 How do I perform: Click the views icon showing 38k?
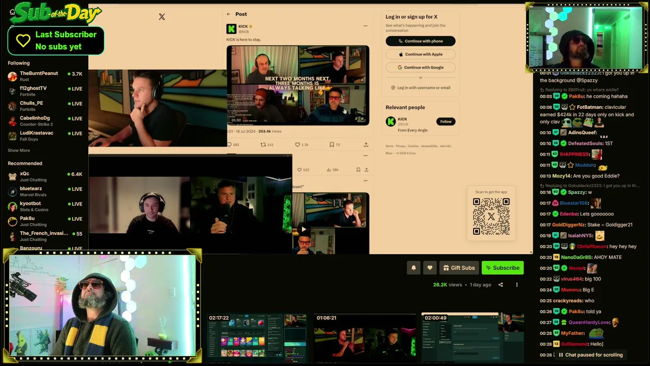(x=329, y=170)
